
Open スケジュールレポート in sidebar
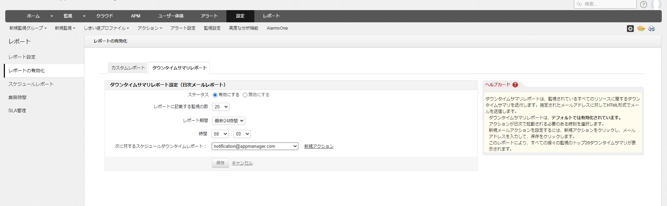(x=31, y=84)
